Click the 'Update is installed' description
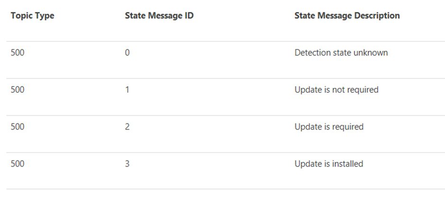The width and height of the screenshot is (445, 198). [329, 164]
